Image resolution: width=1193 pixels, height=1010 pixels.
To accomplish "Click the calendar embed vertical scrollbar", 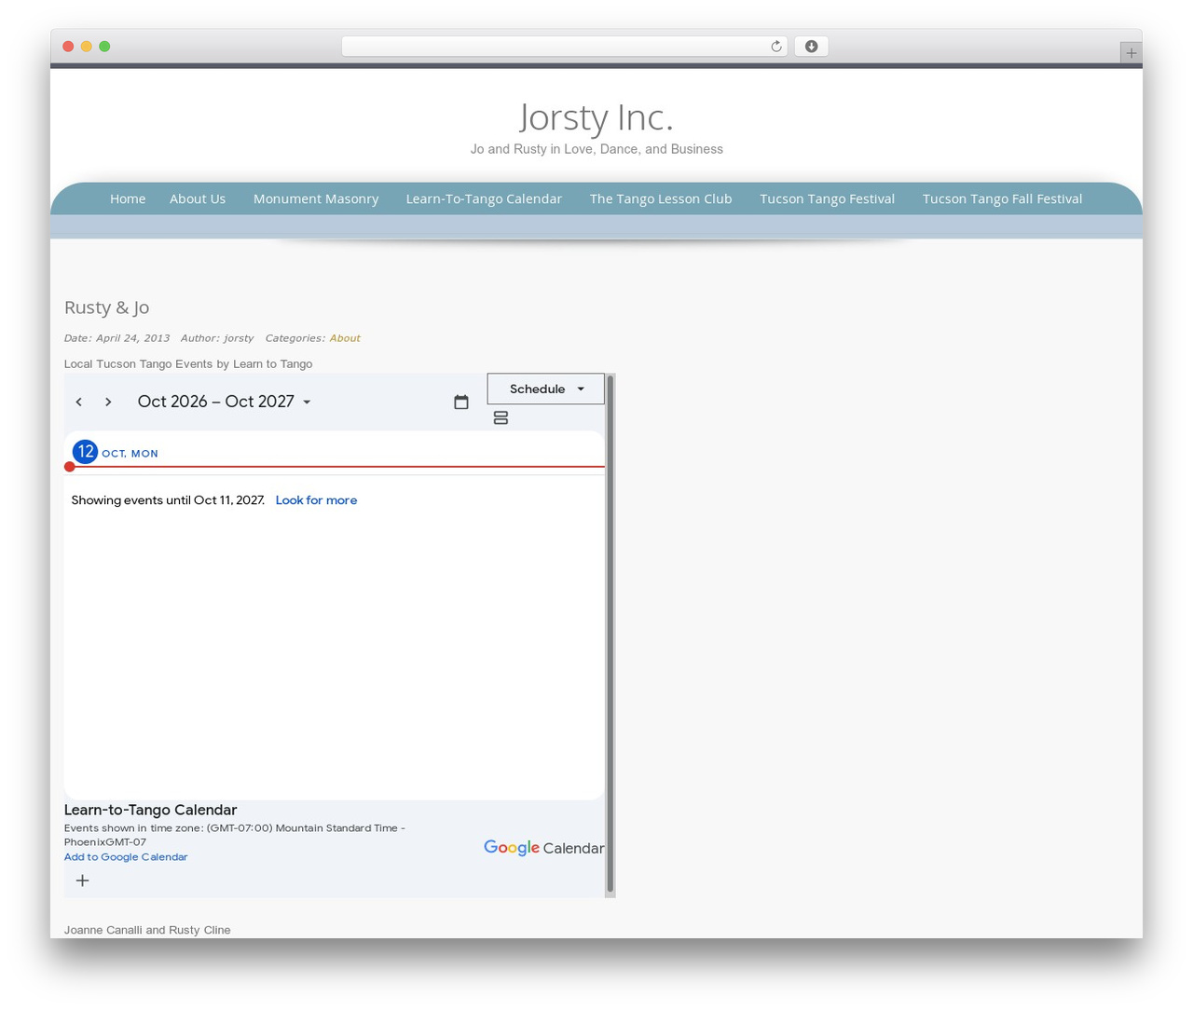I will 610,634.
